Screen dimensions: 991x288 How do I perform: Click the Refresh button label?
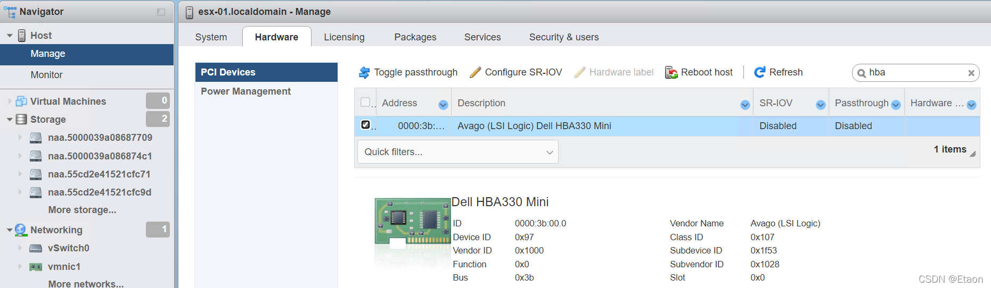click(786, 72)
